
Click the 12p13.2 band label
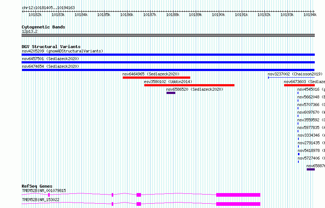[30, 31]
